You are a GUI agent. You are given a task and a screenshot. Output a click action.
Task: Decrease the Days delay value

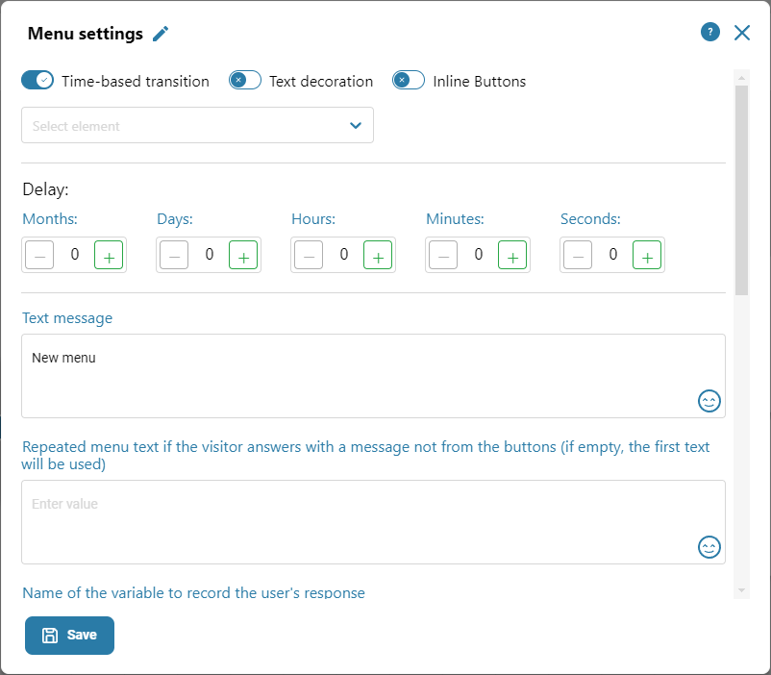pos(174,255)
